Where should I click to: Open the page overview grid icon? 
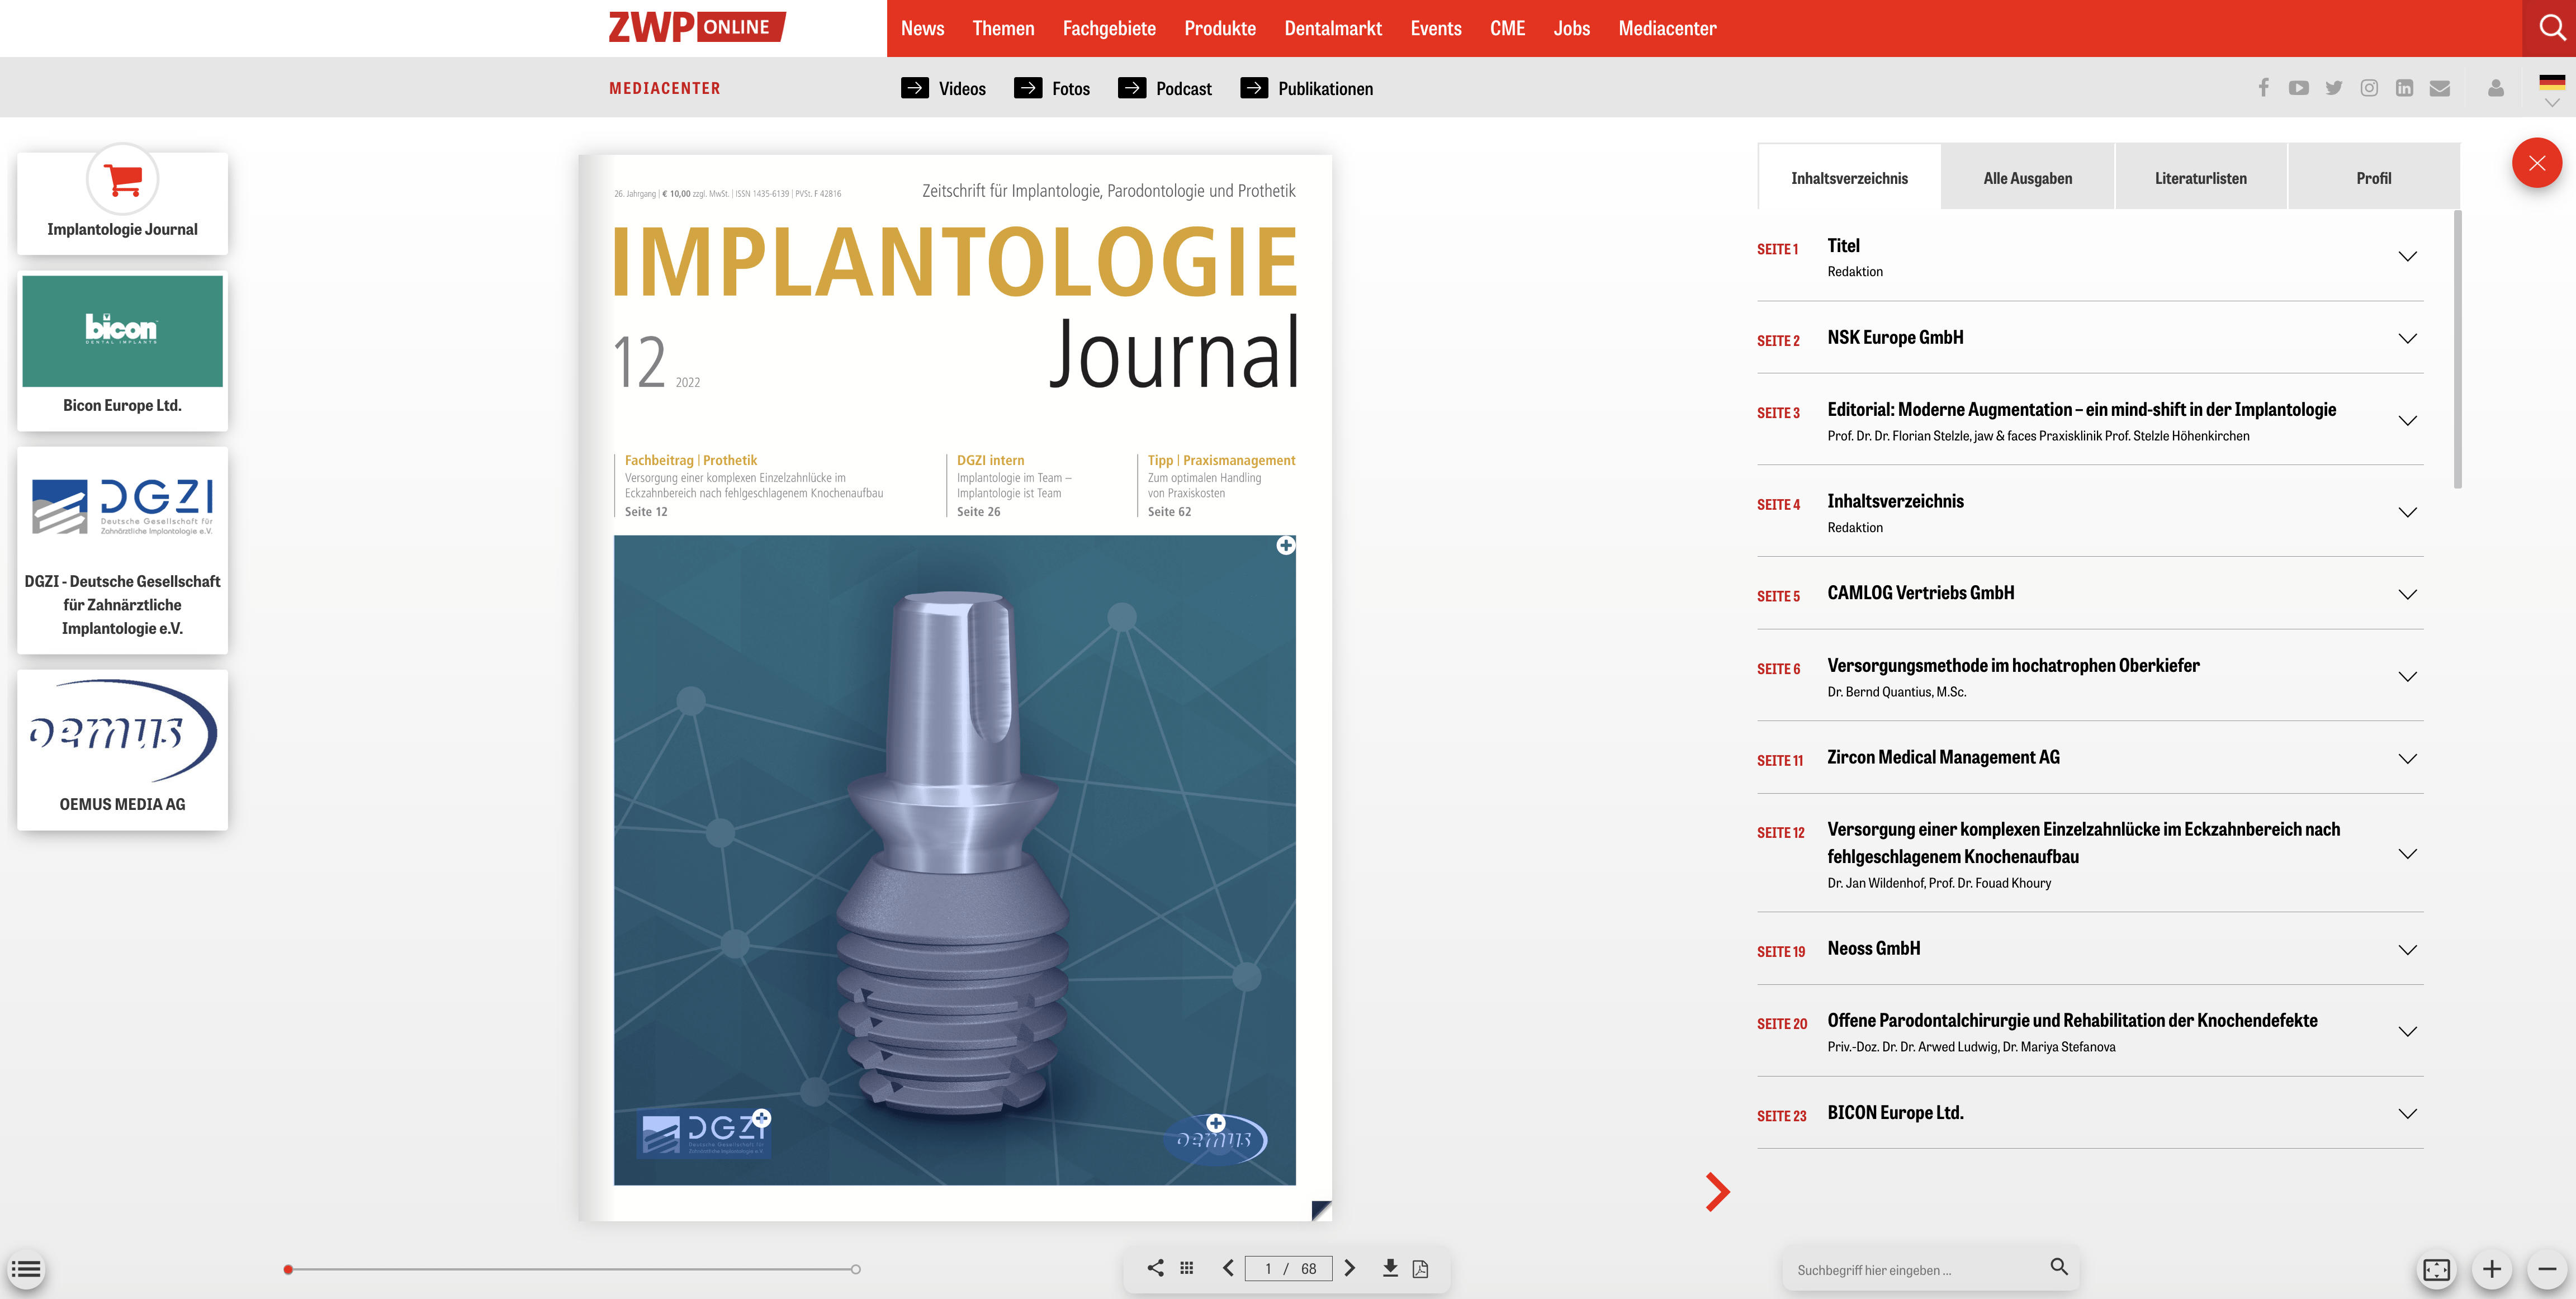[1187, 1268]
